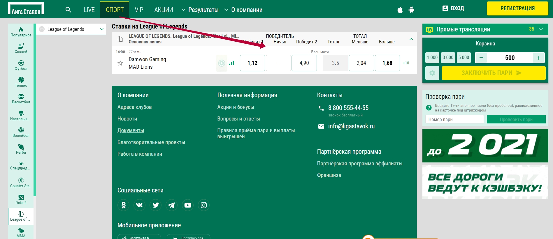Viewport: 553px width, 239px height.
Task: Open the АКЦИИ tab
Action: 164,10
